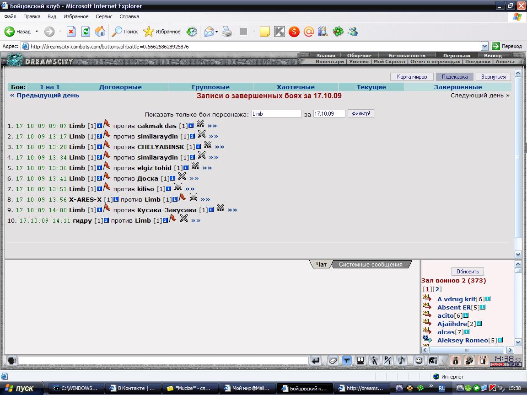Click the date field containing 17.10.09
Viewport: 527px width, 395px height.
click(x=329, y=114)
